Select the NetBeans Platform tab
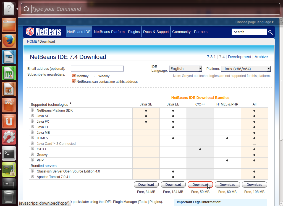The image size is (283, 206). click(109, 32)
